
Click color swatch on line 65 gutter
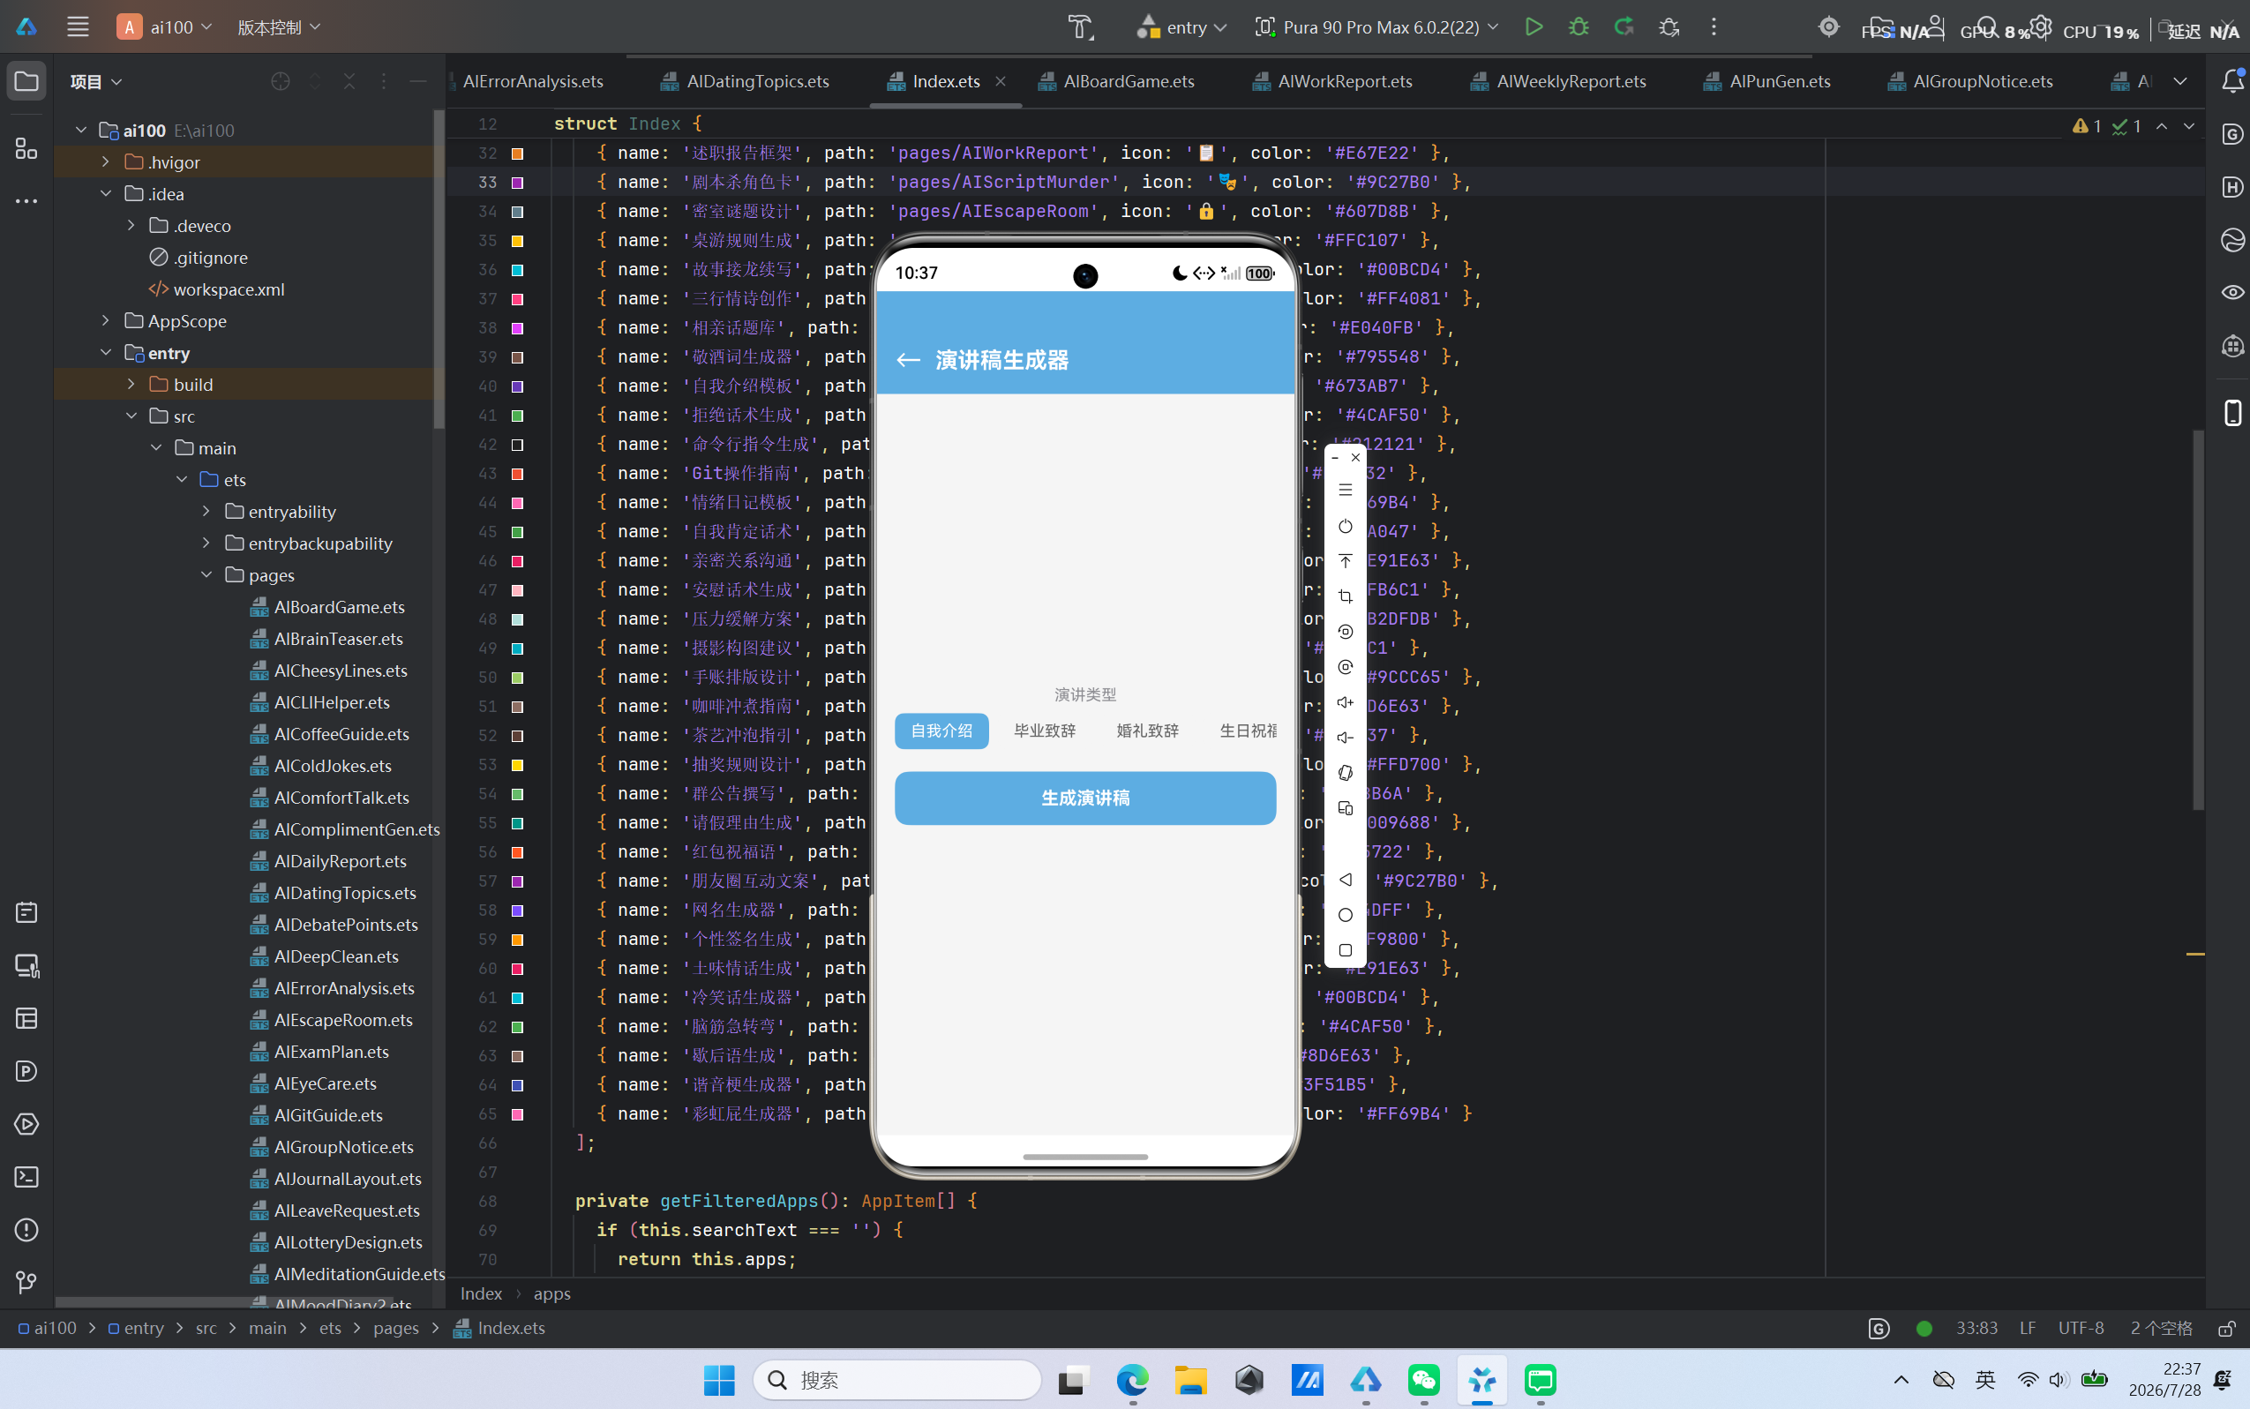pyautogui.click(x=517, y=1113)
